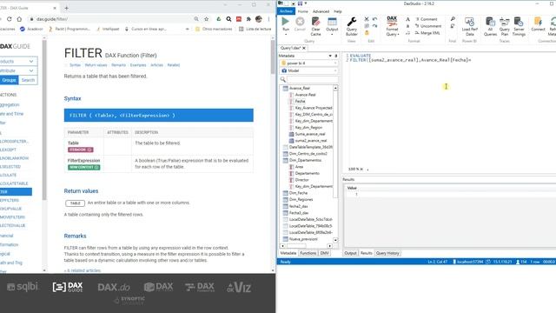
Task: Click Merge XML in Format group
Action: 427,33
